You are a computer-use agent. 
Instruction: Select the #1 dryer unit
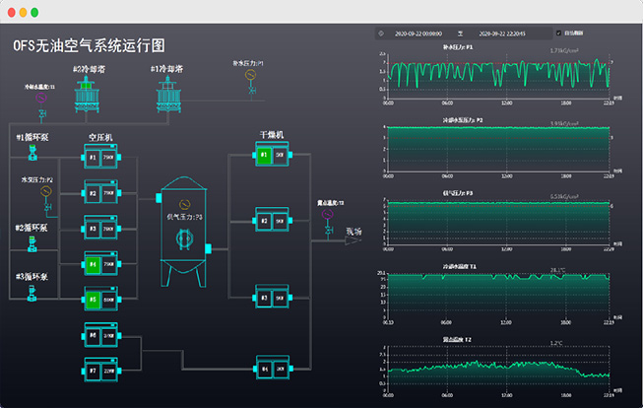point(271,155)
